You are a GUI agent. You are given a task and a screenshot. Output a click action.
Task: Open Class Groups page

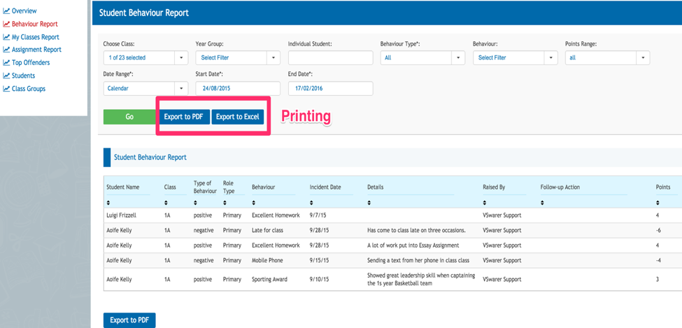click(29, 89)
